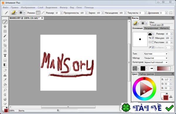Click the options bar far-right panel icon

[x=171, y=13]
